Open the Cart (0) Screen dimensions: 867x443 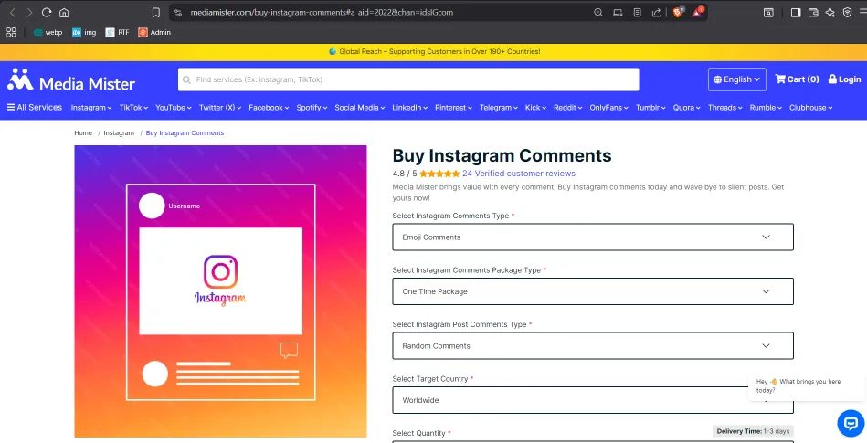[x=797, y=79]
